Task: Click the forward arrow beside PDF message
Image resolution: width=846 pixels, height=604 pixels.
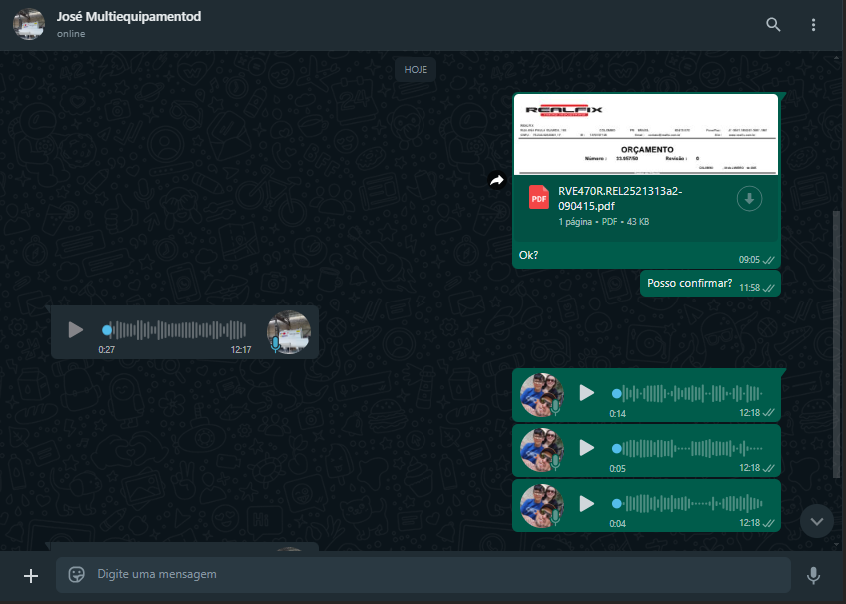Action: [x=496, y=181]
